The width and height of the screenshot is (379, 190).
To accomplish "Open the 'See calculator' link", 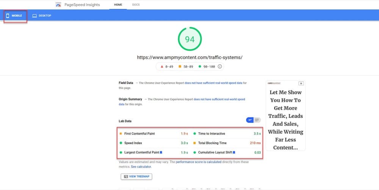I will pyautogui.click(x=141, y=167).
